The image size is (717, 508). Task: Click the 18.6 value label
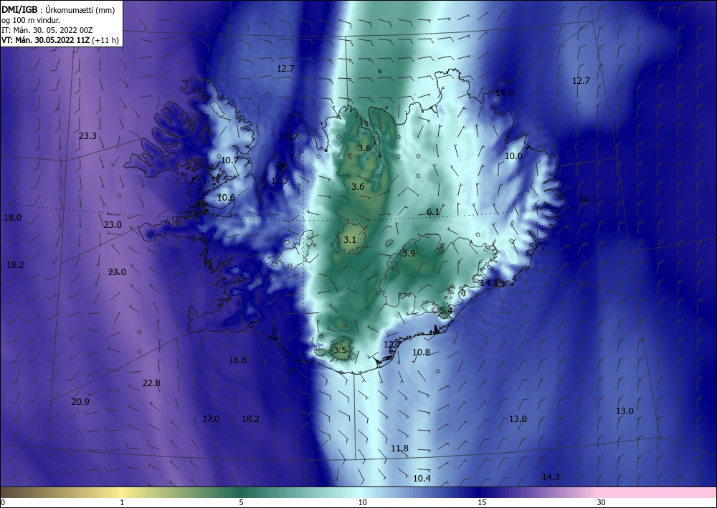(237, 360)
